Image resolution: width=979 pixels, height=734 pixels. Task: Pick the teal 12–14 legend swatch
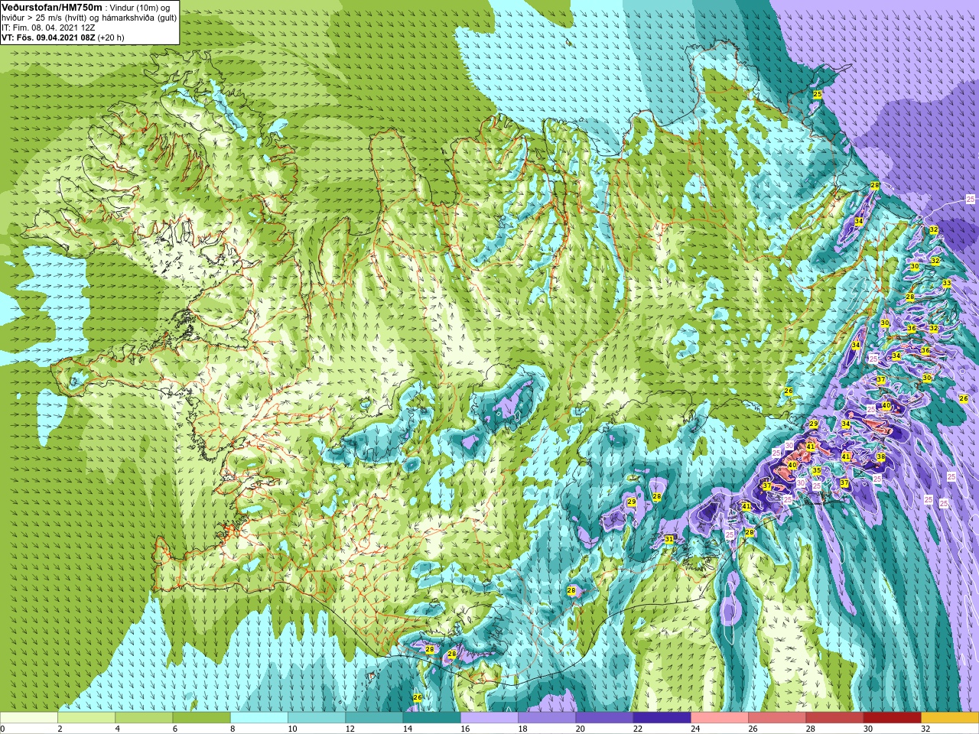pyautogui.click(x=374, y=718)
